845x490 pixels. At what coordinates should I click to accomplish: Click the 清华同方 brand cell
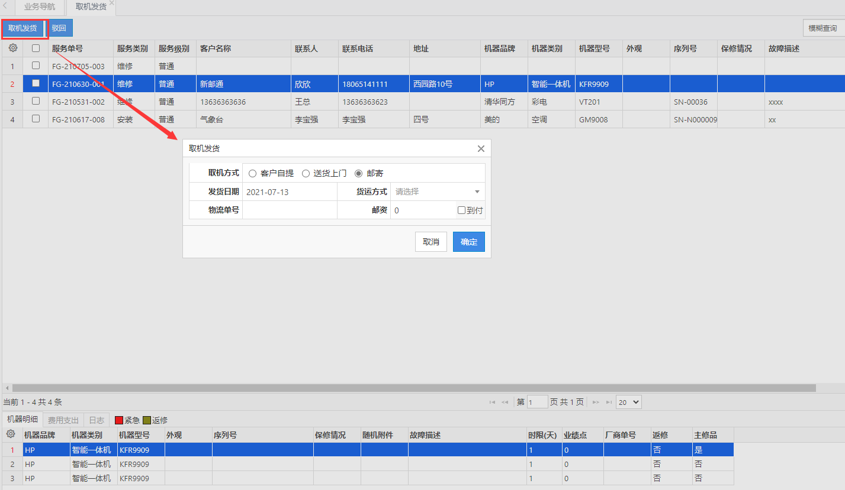504,102
